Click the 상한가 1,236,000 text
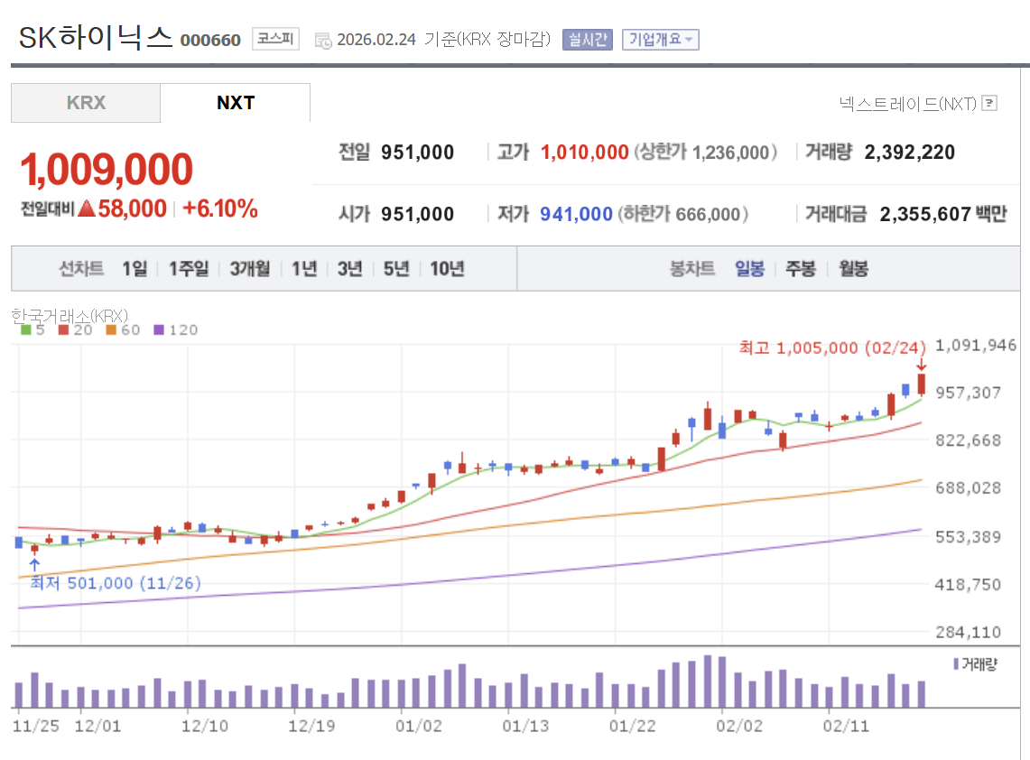The image size is (1030, 760). 706,153
